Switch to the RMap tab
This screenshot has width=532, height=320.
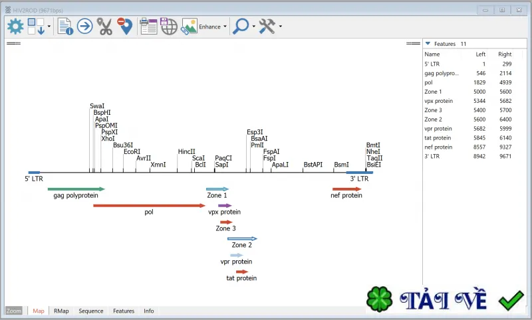coord(61,311)
